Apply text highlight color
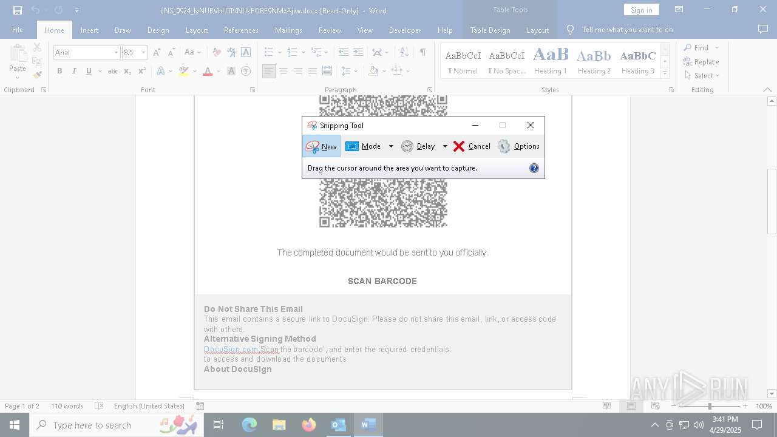 [x=184, y=71]
